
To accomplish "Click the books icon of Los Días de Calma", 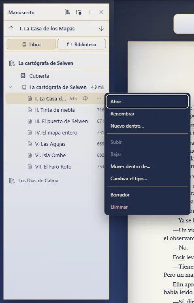I will (x=12, y=181).
